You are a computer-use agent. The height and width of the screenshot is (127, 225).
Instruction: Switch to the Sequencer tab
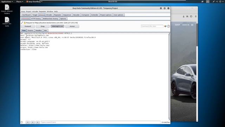67,15
